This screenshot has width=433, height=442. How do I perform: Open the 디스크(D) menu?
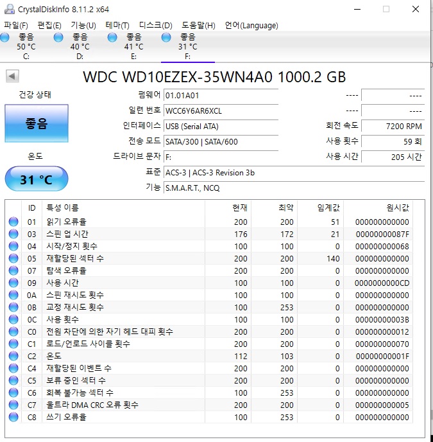coord(155,25)
